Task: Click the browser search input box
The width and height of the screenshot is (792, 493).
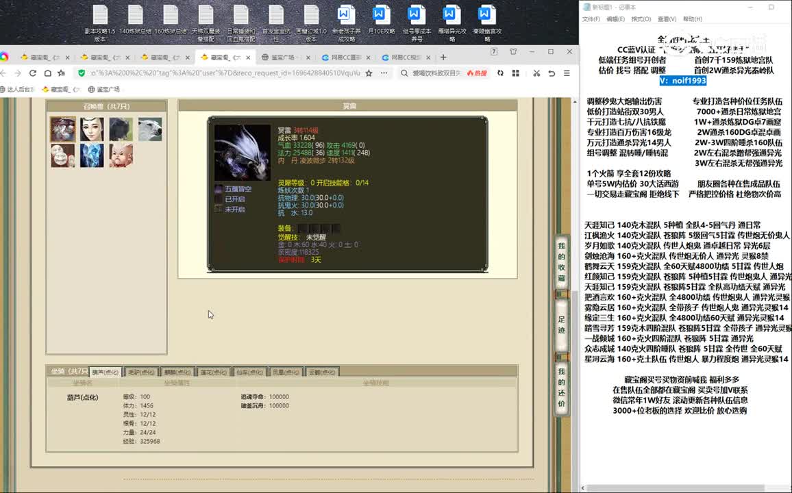Action: tap(436, 73)
